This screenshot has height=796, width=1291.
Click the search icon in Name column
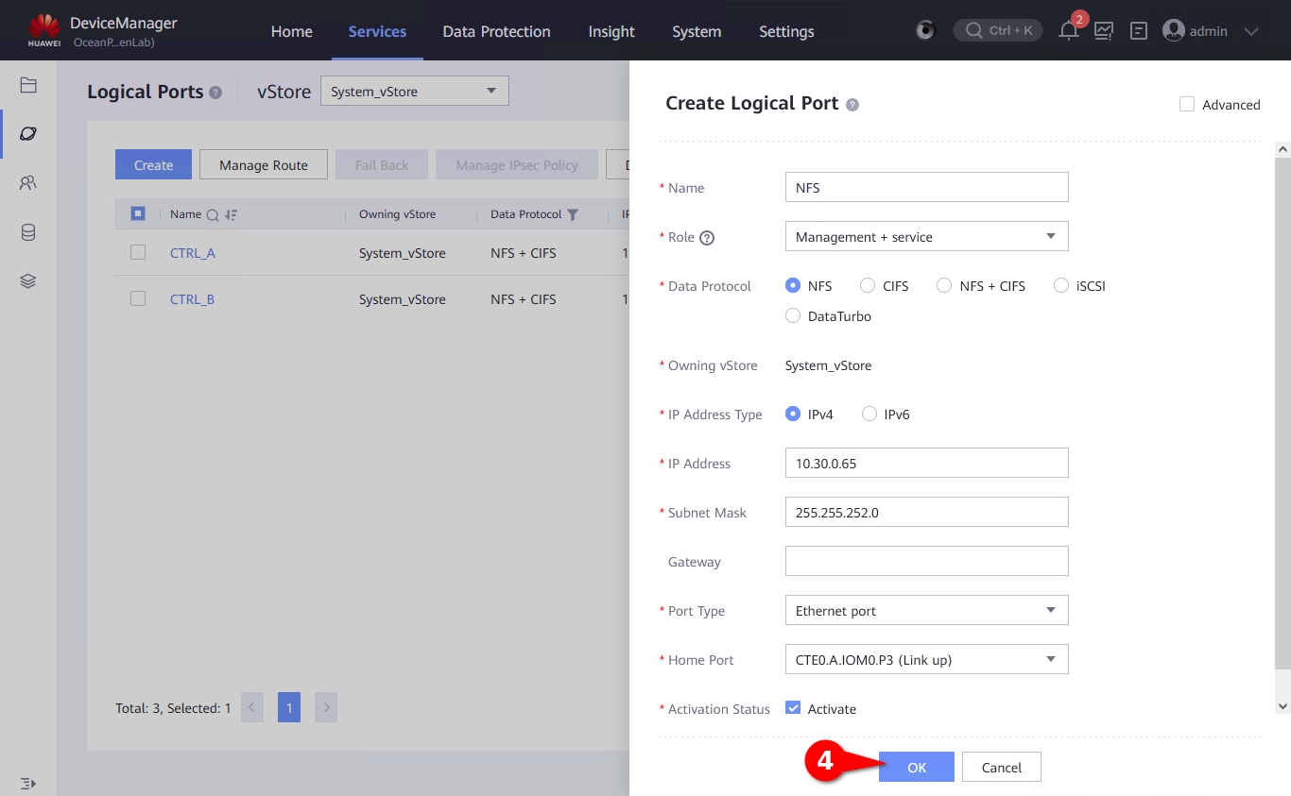pos(213,214)
